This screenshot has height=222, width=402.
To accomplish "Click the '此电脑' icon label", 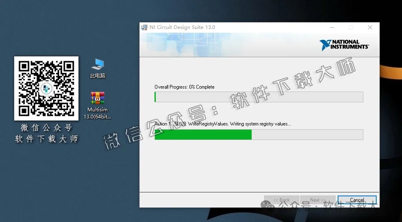I will [x=98, y=76].
